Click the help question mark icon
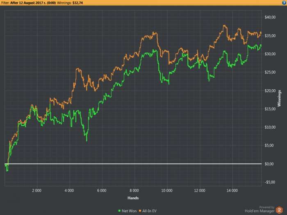Image resolution: width=287 pixels, height=215 pixels. [284, 2]
